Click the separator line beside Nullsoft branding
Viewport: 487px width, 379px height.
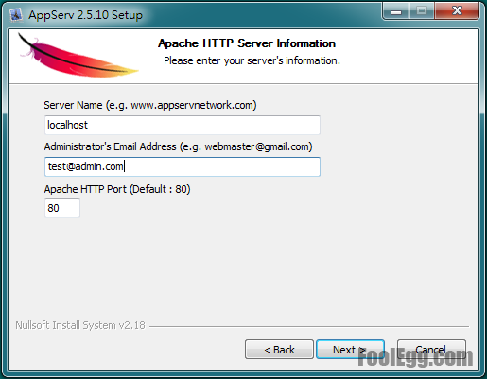[x=309, y=326]
